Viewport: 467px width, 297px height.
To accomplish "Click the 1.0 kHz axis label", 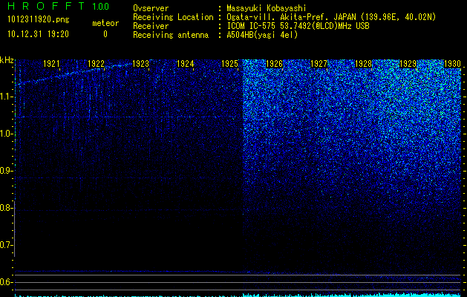I will coord(6,134).
